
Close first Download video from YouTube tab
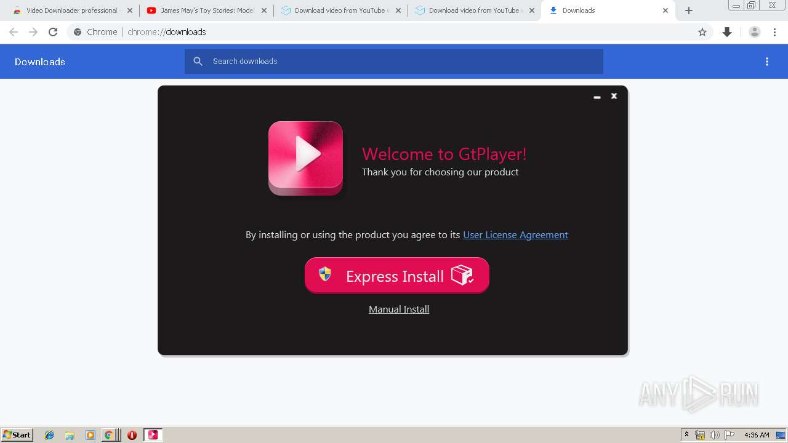398,10
